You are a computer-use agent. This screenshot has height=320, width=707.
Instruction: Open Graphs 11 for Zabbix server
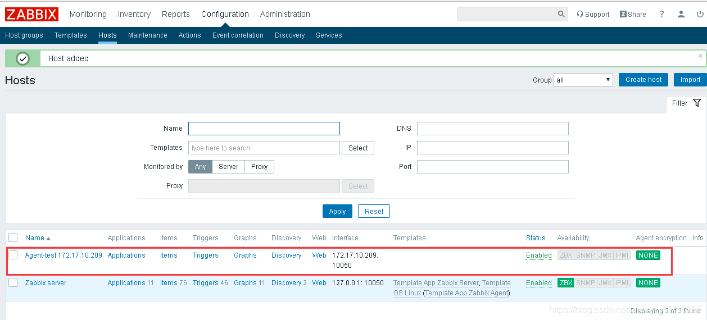click(245, 283)
